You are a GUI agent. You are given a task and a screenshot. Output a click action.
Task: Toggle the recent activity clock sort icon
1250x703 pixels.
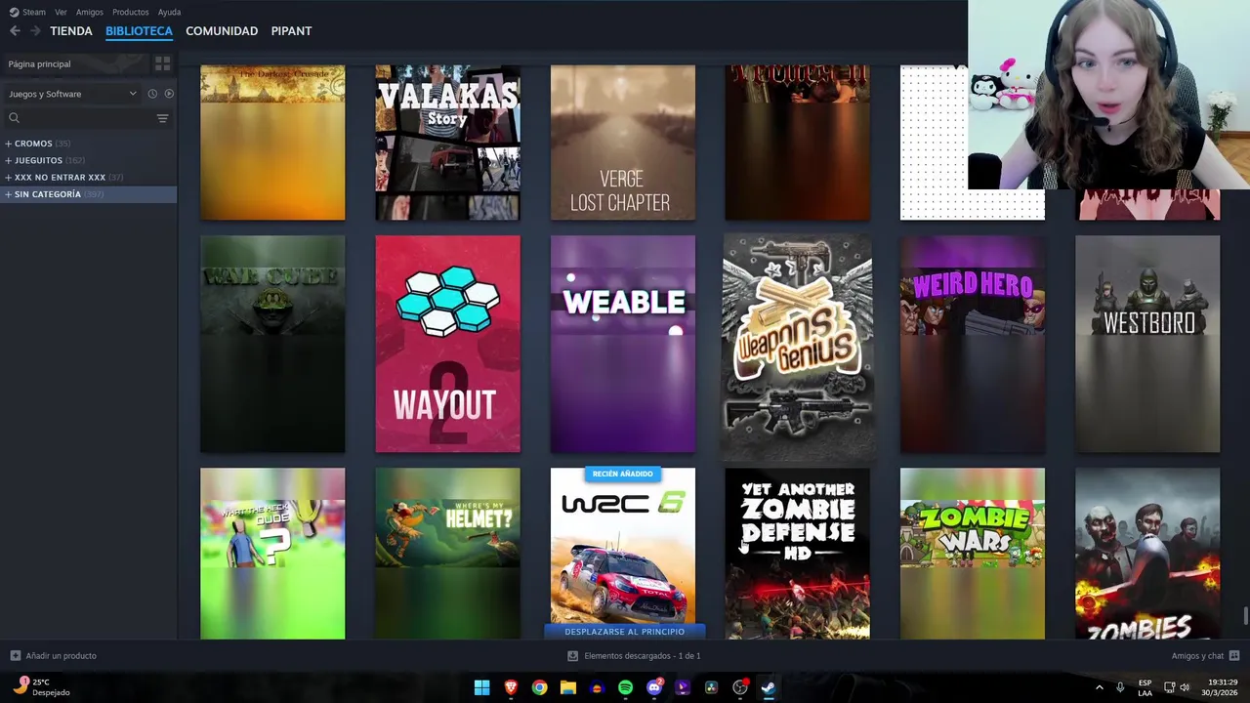coord(152,94)
